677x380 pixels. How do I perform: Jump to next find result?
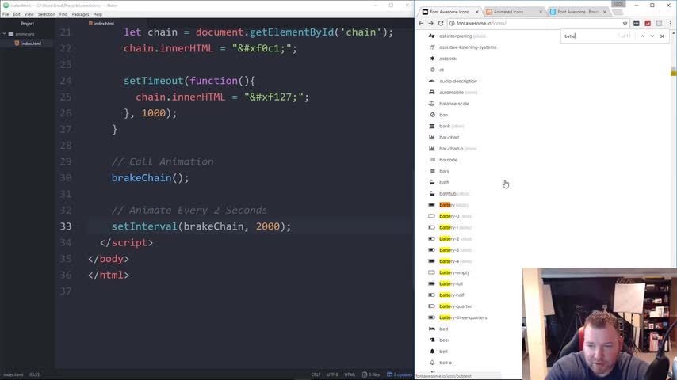coord(652,36)
